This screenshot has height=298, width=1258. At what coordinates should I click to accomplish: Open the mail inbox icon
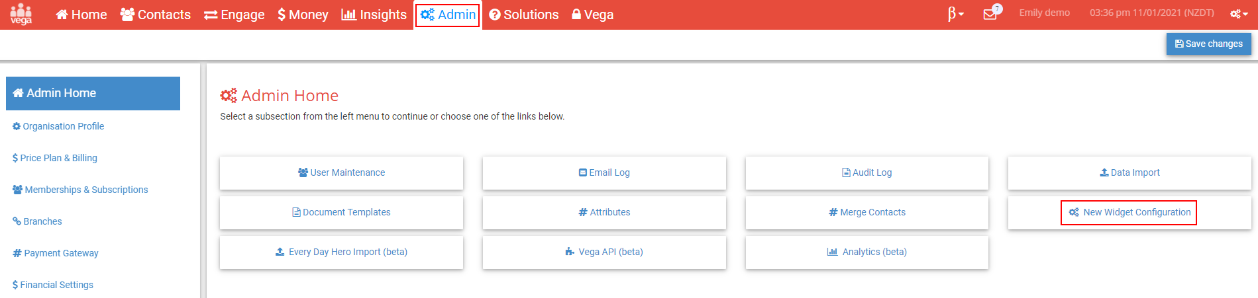[x=990, y=14]
